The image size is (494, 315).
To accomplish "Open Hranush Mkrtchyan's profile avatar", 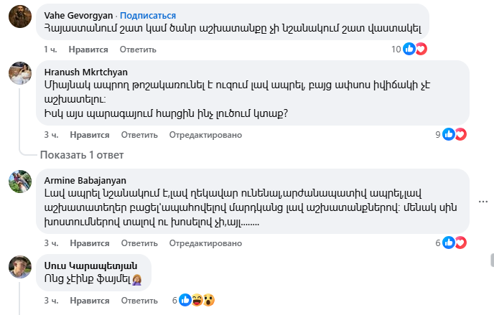I will click(x=19, y=73).
